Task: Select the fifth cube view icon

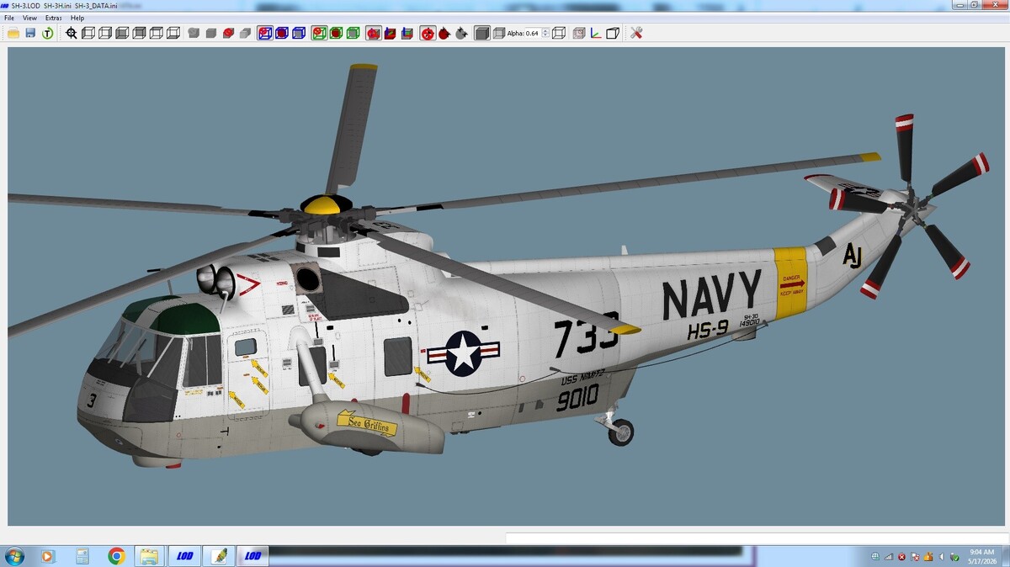Action: click(x=156, y=33)
